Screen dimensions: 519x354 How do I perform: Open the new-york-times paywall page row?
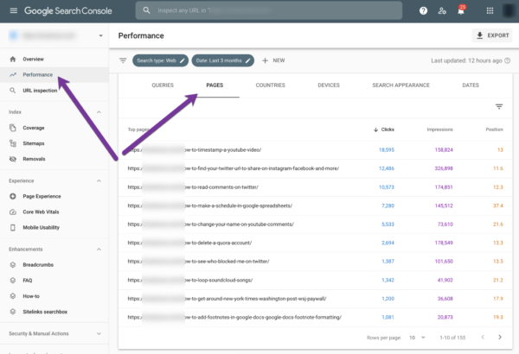316,299
